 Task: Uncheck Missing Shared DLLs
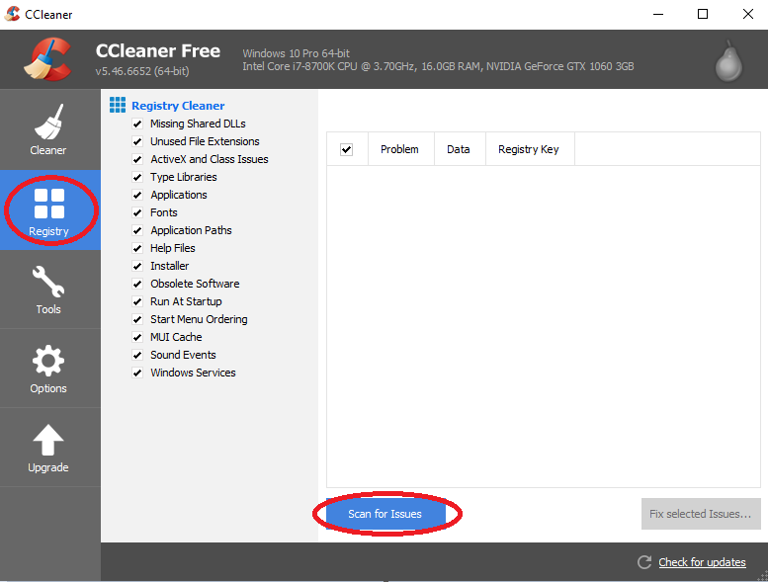coord(137,124)
